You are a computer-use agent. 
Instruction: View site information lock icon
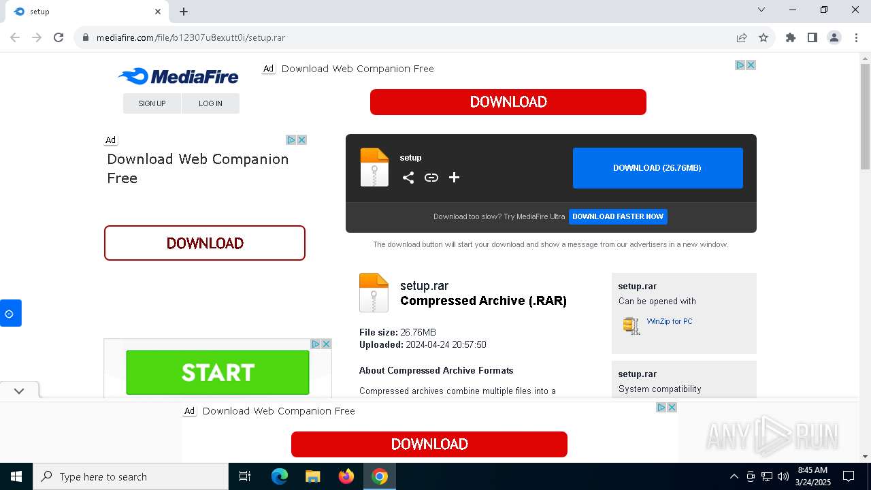point(86,37)
